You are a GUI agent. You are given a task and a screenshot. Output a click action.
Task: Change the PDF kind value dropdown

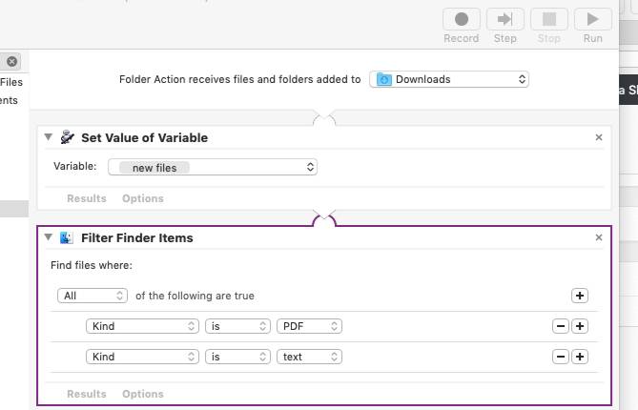309,326
